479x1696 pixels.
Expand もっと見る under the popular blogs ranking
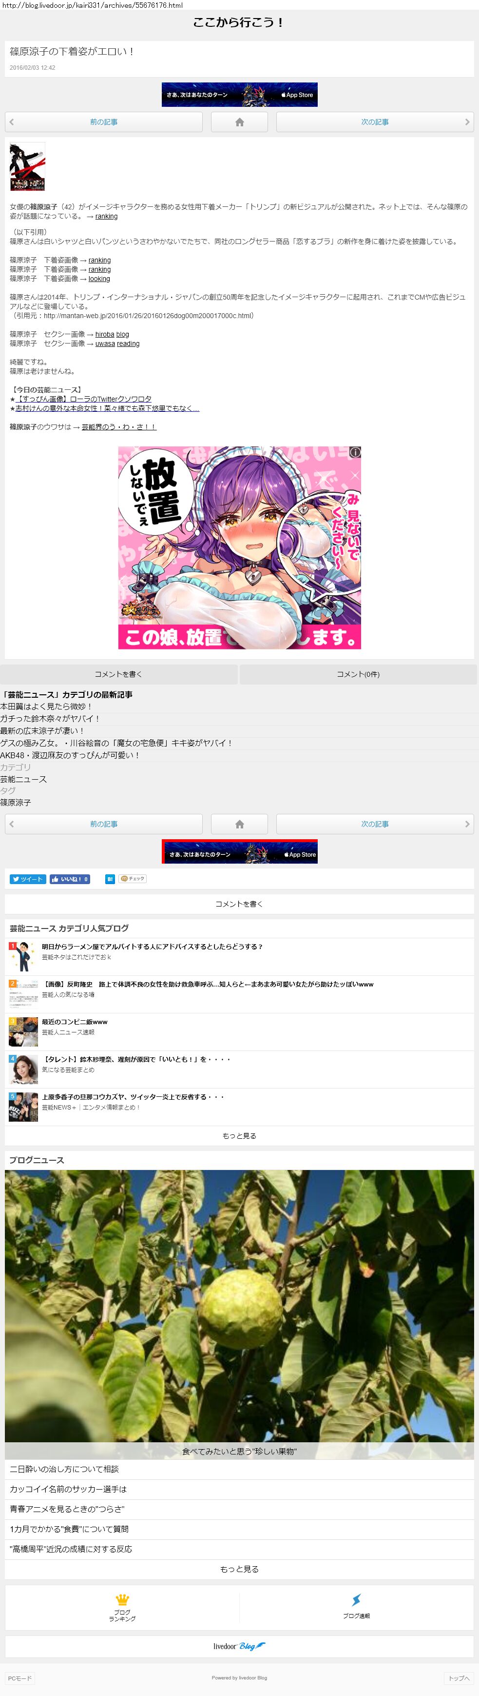(x=240, y=1136)
